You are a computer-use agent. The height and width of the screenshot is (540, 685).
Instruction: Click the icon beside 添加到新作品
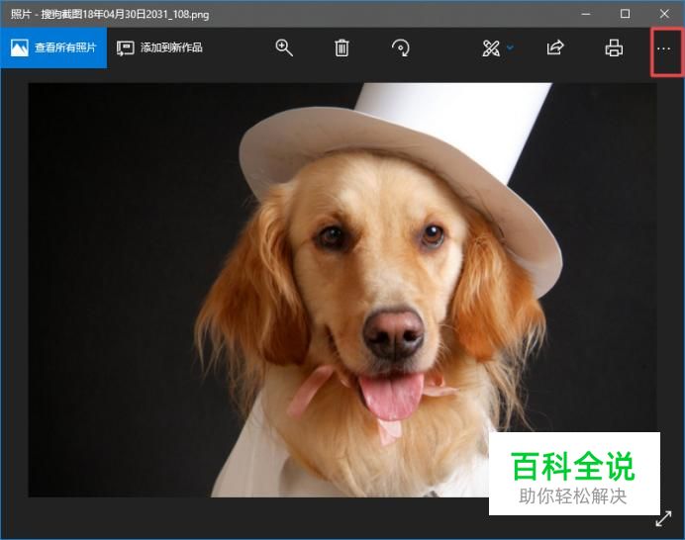coord(126,47)
